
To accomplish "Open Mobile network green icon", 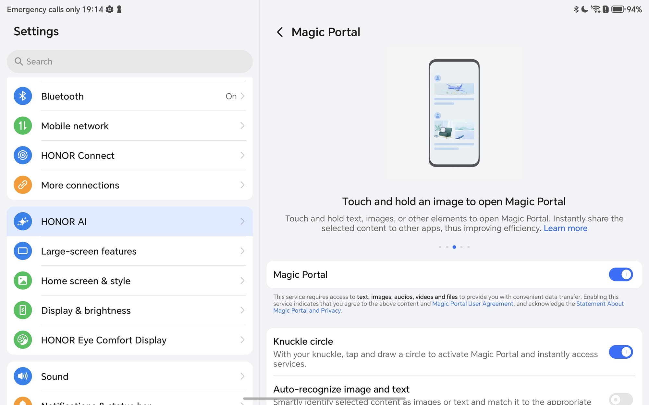I will [x=23, y=126].
